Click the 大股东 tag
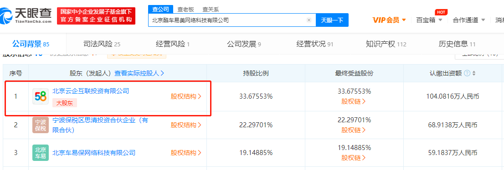 click(x=65, y=103)
